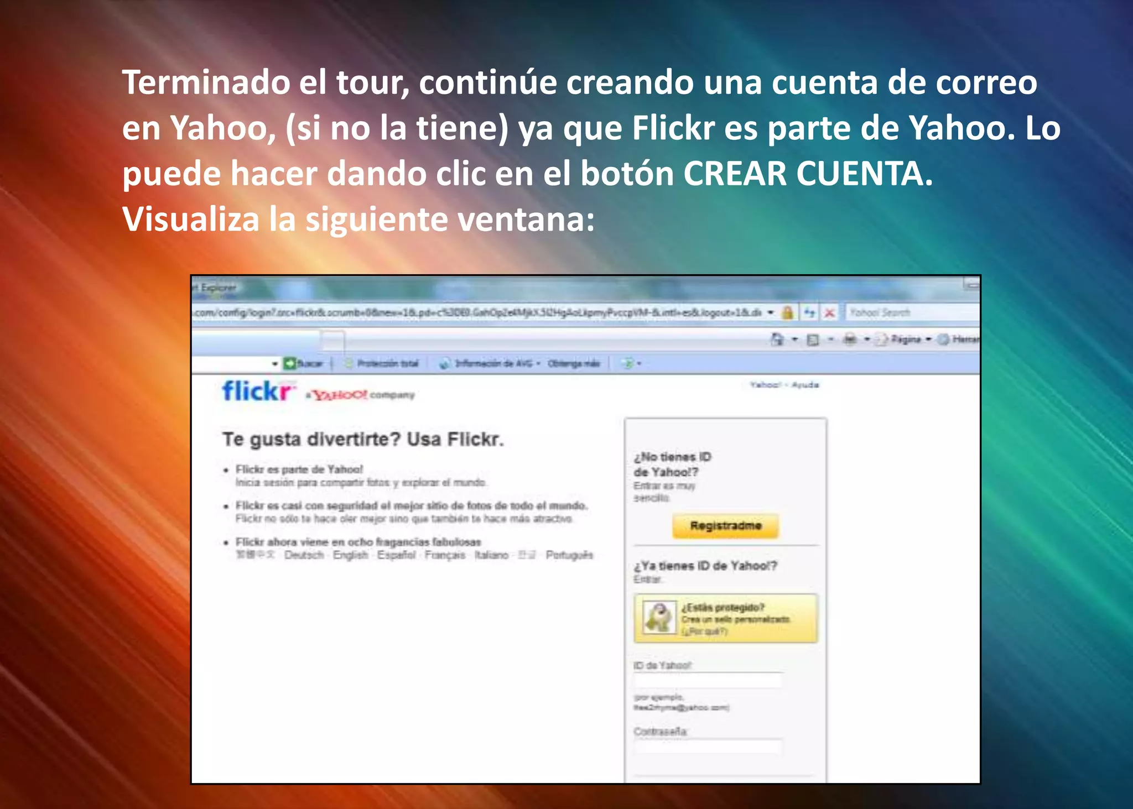The image size is (1133, 809).
Task: Click the Chinese language link
Action: tap(255, 555)
